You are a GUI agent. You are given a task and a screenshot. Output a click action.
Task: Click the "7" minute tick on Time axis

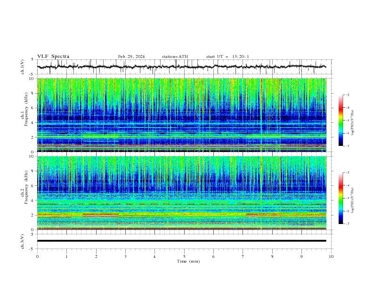tap(243, 256)
